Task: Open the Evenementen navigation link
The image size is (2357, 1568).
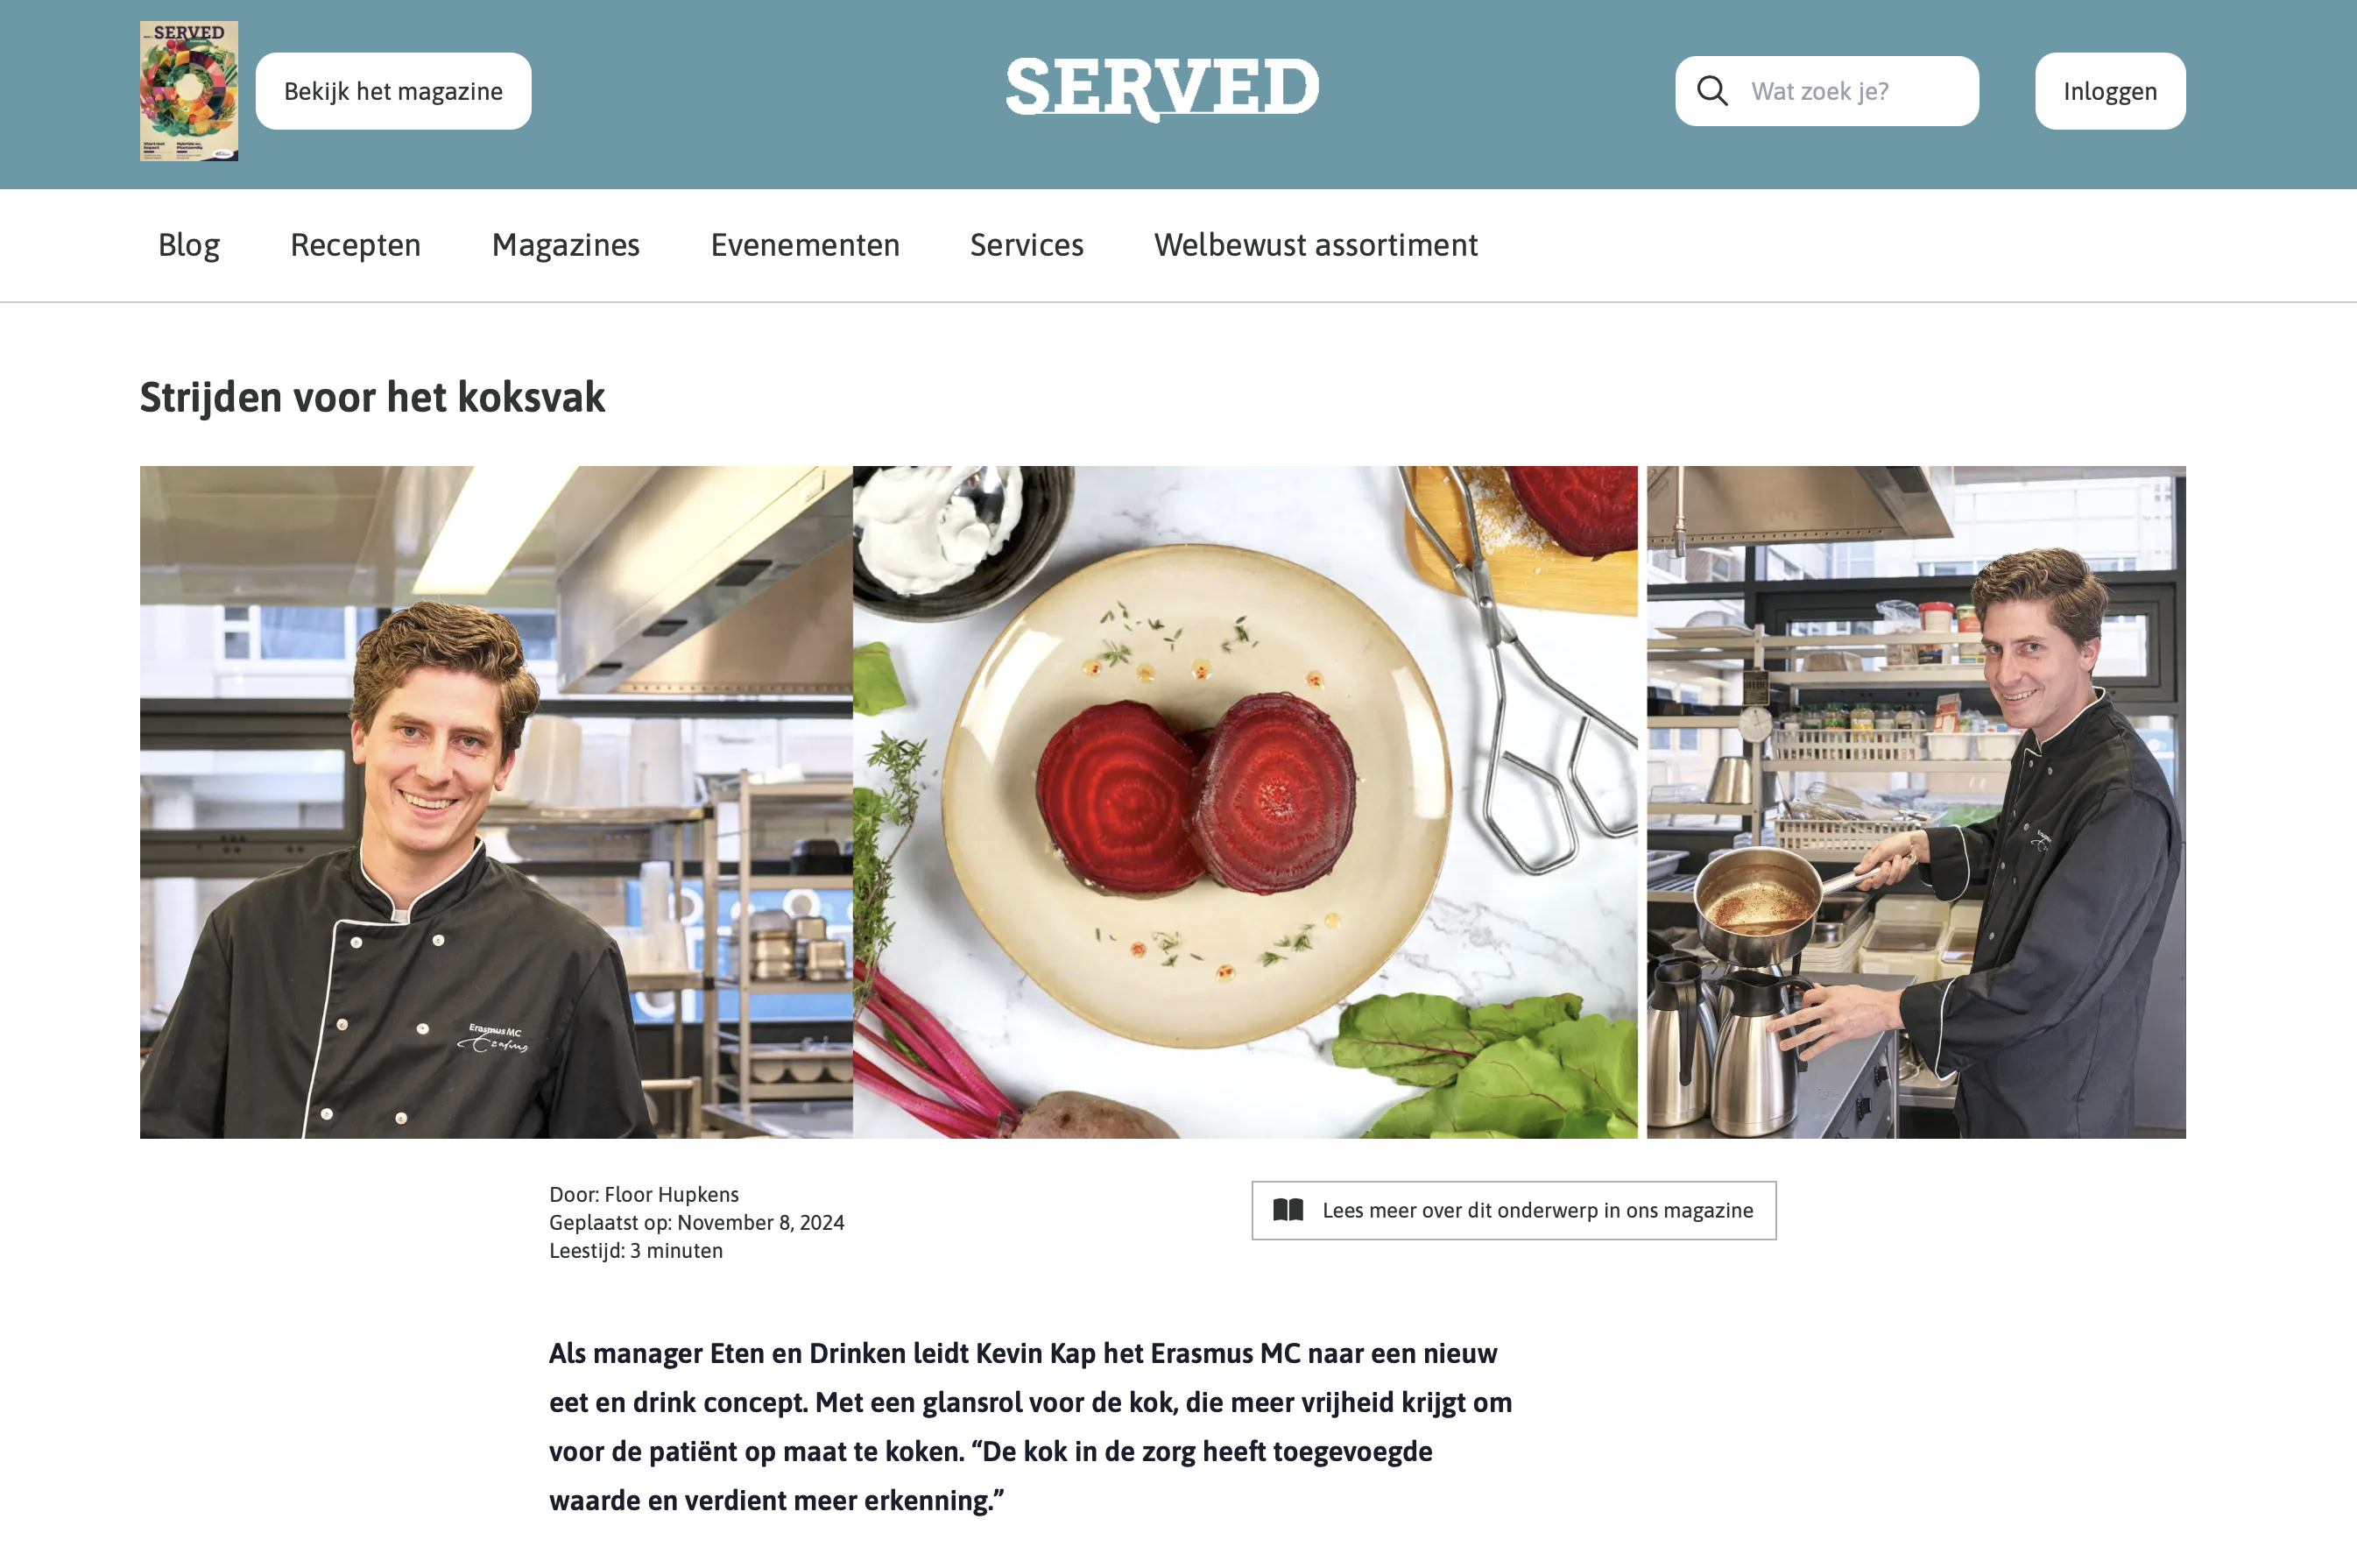Action: pos(805,245)
